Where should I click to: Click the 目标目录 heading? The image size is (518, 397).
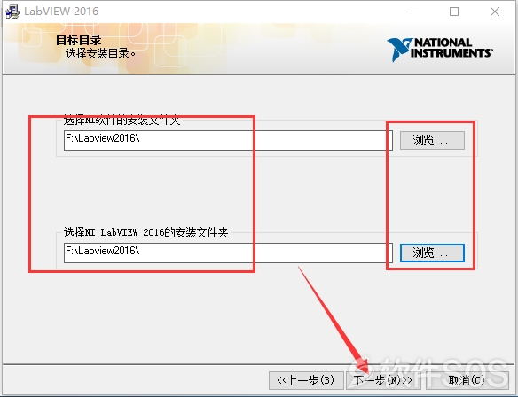point(78,40)
